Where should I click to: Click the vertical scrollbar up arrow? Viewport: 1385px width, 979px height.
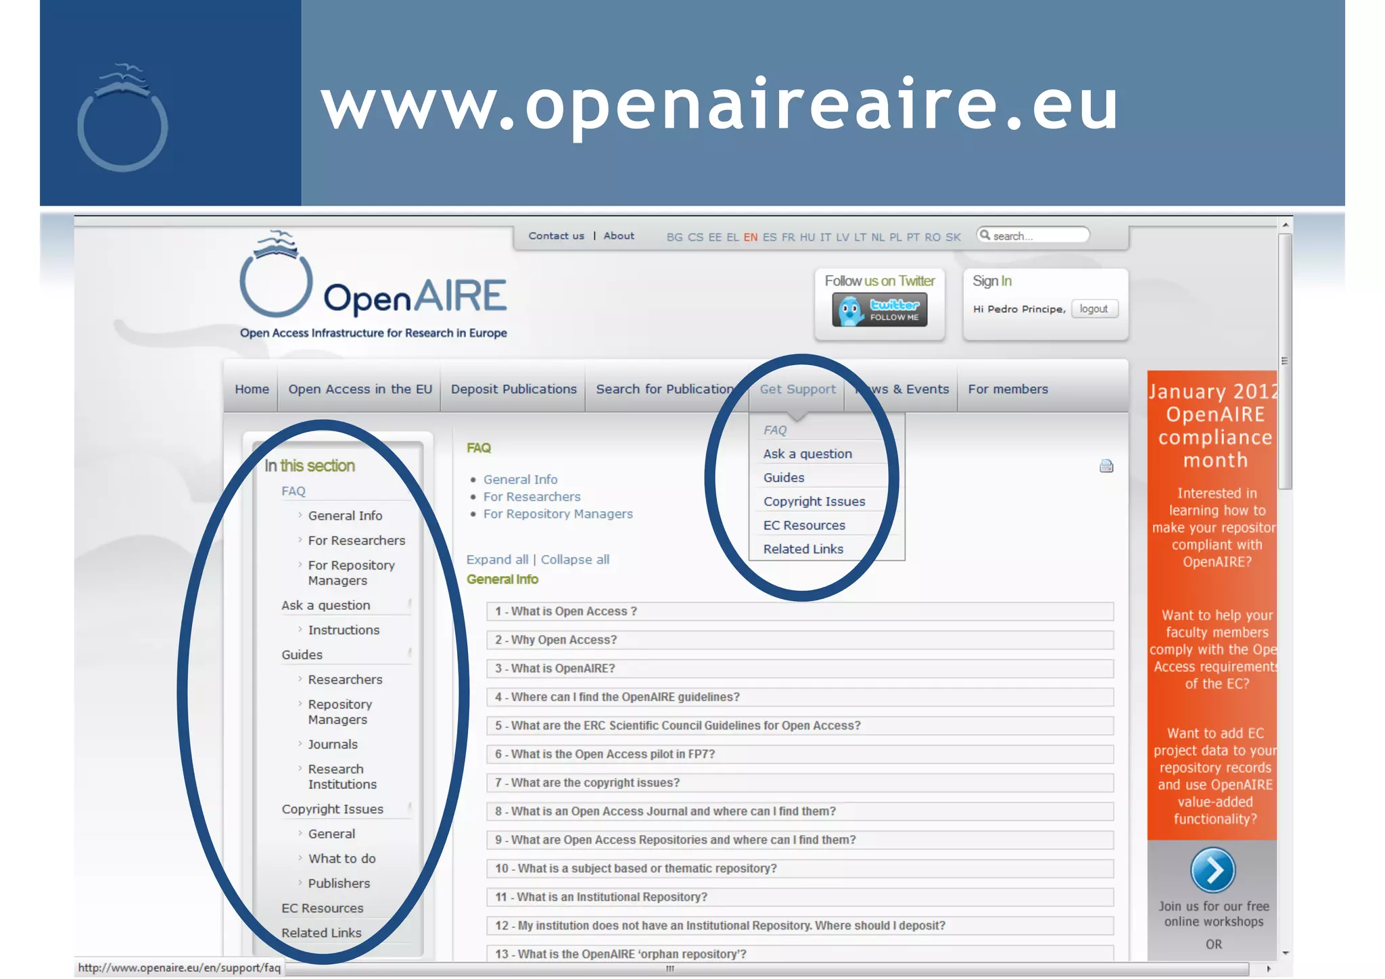pyautogui.click(x=1285, y=224)
